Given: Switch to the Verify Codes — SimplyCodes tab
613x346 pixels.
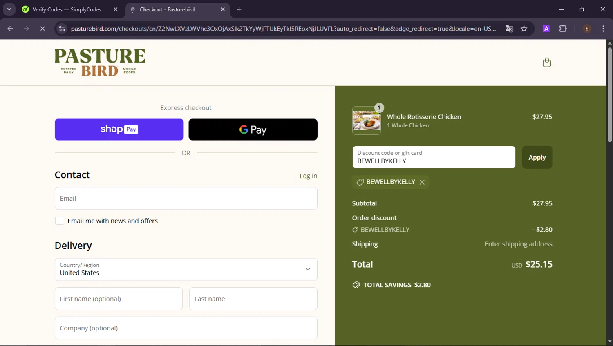Looking at the screenshot, I should 67,9.
